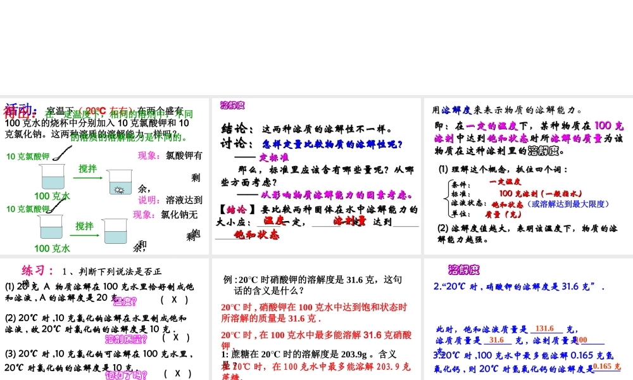Open the slide with 结论 and 讨论 text
Image resolution: width=633 pixels, height=380 pixels.
click(x=316, y=176)
